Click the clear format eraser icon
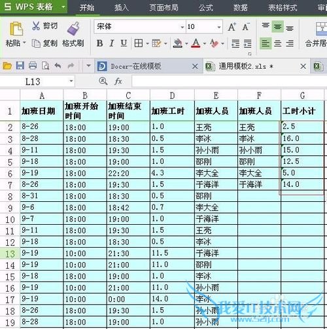 click(214, 43)
